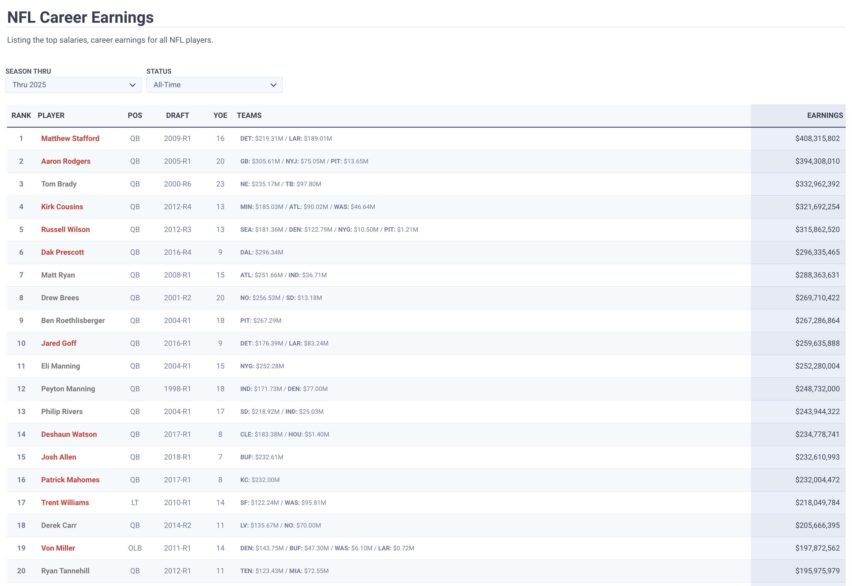Open the Season Thru dropdown
The width and height of the screenshot is (852, 586).
tap(73, 85)
